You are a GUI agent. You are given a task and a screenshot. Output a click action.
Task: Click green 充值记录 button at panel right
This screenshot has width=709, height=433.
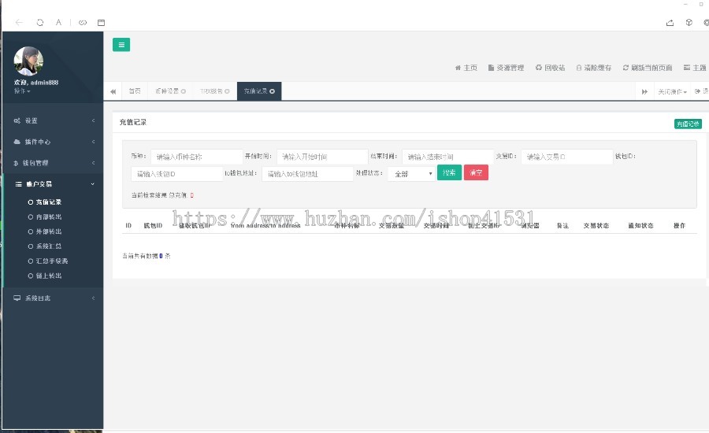point(688,124)
